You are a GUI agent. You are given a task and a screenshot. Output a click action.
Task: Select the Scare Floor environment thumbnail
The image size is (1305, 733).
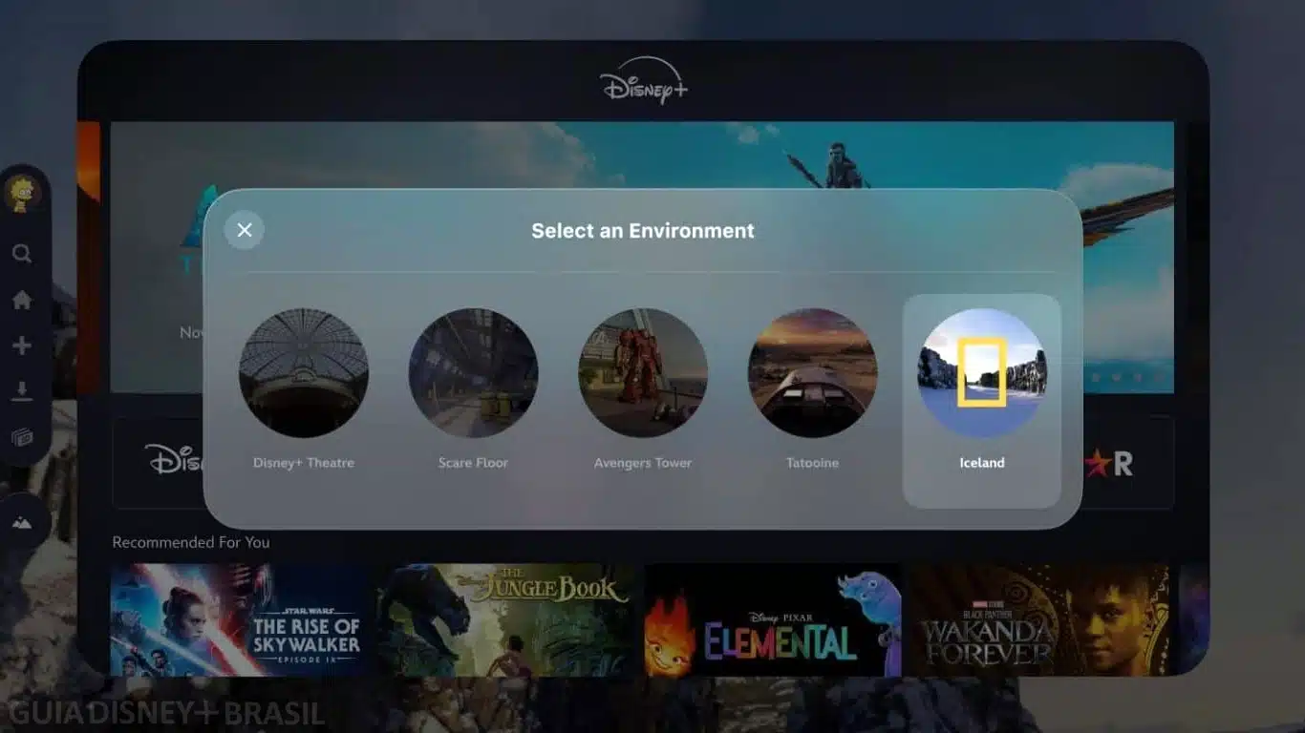(473, 372)
